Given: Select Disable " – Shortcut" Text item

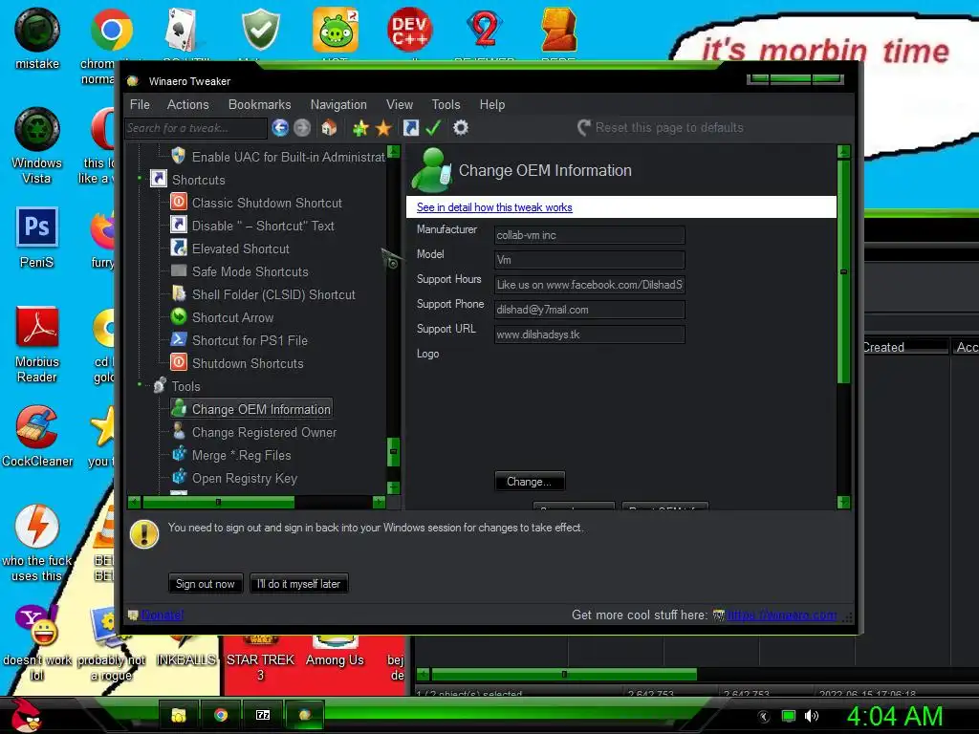Looking at the screenshot, I should (x=263, y=226).
